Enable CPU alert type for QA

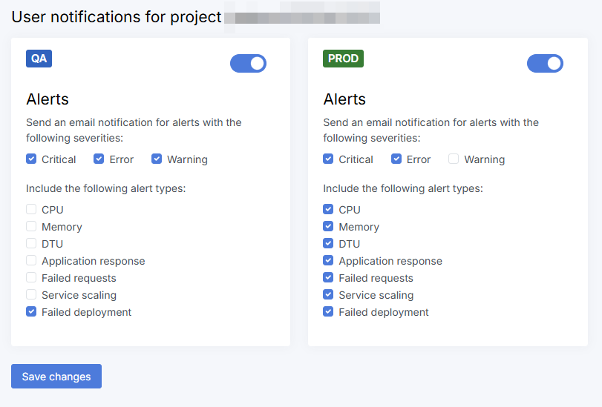(x=31, y=210)
